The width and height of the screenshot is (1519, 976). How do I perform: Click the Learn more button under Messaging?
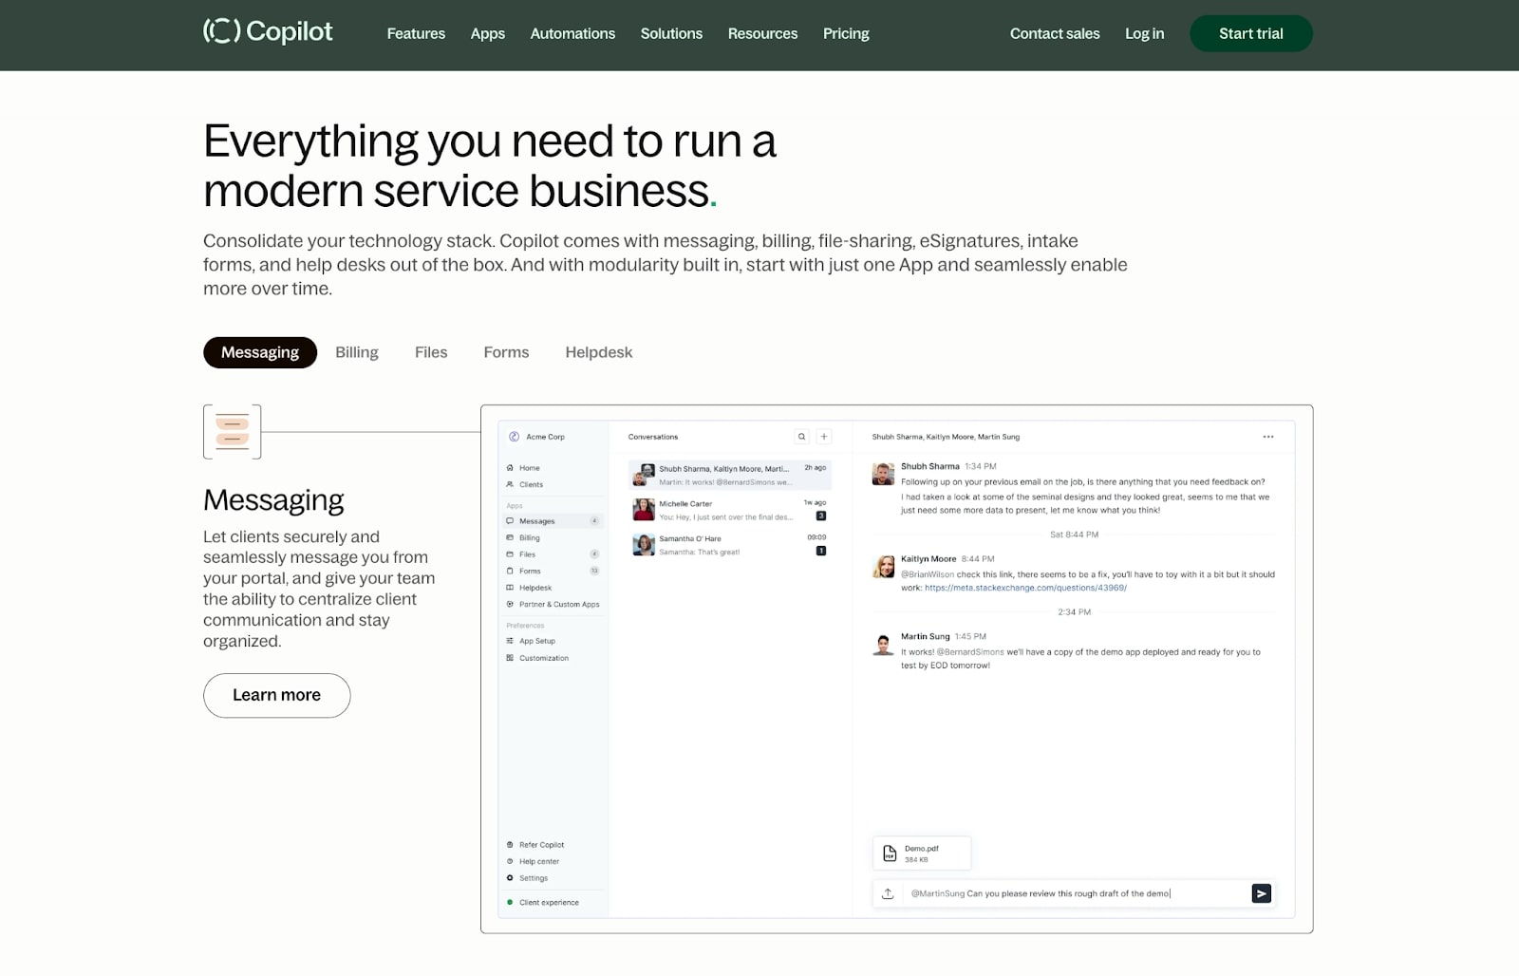276,695
